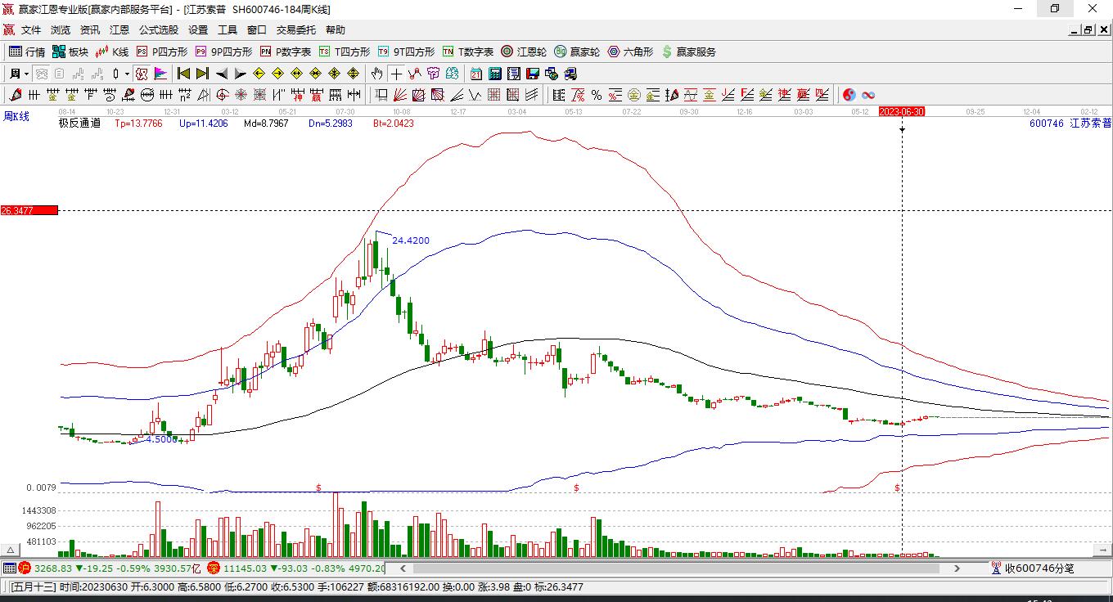The width and height of the screenshot is (1113, 602).
Task: Open the 板块 sector view
Action: (70, 52)
